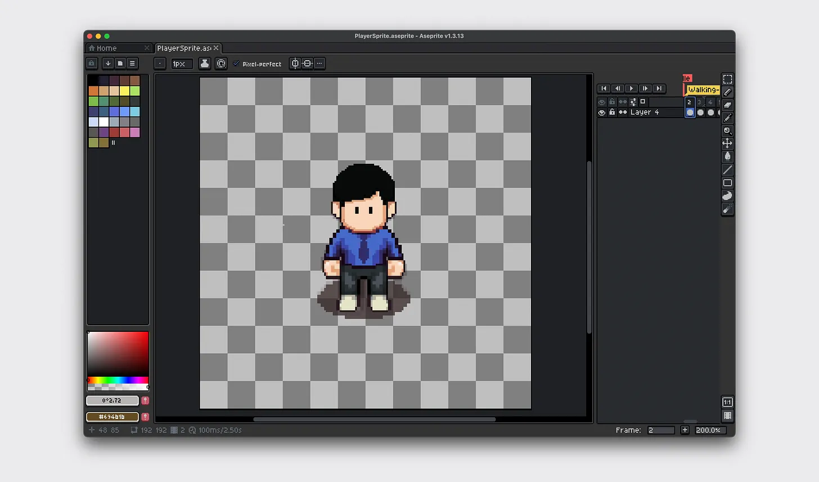Image resolution: width=819 pixels, height=482 pixels.
Task: Select the Line tool
Action: pos(727,169)
